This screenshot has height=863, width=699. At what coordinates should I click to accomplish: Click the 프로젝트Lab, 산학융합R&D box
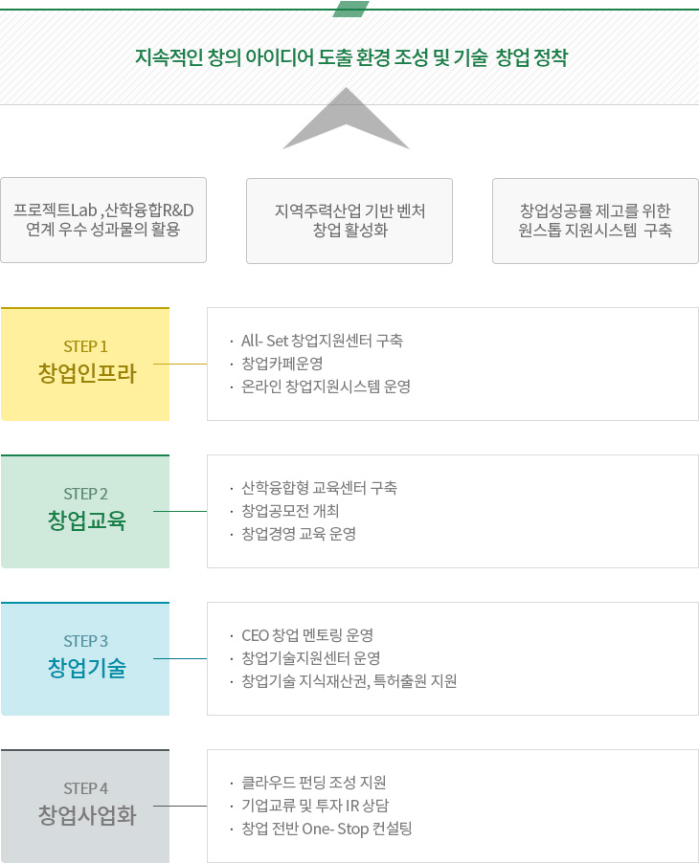pos(103,220)
